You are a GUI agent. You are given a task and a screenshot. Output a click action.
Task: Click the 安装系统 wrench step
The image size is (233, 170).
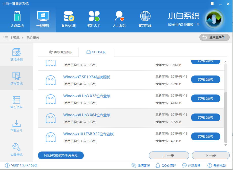coord(16,150)
